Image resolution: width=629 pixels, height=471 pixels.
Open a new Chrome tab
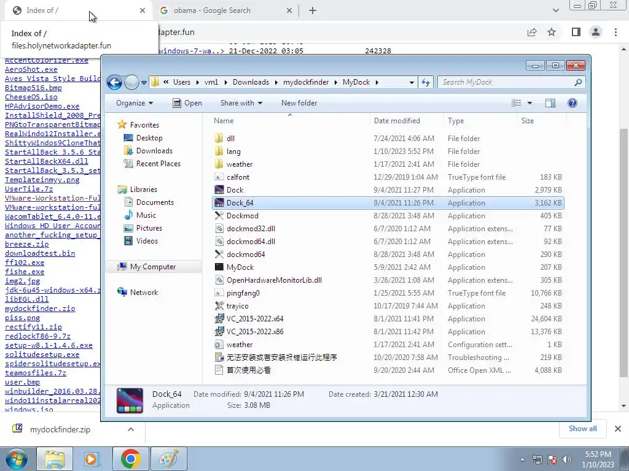pos(313,10)
